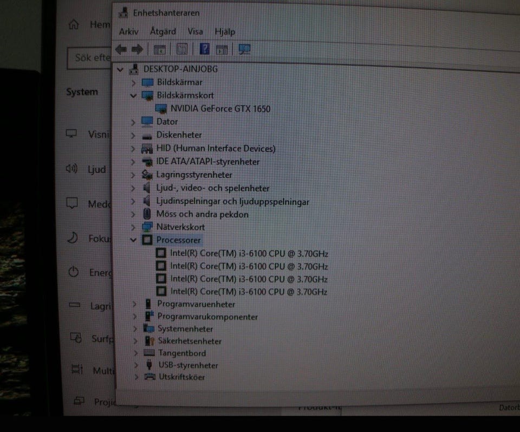
Task: Collapse the Bildskärmskort category
Action: tap(133, 96)
